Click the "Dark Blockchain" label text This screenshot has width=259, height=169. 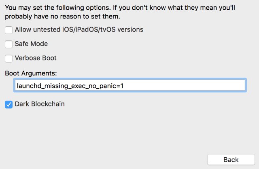click(40, 104)
